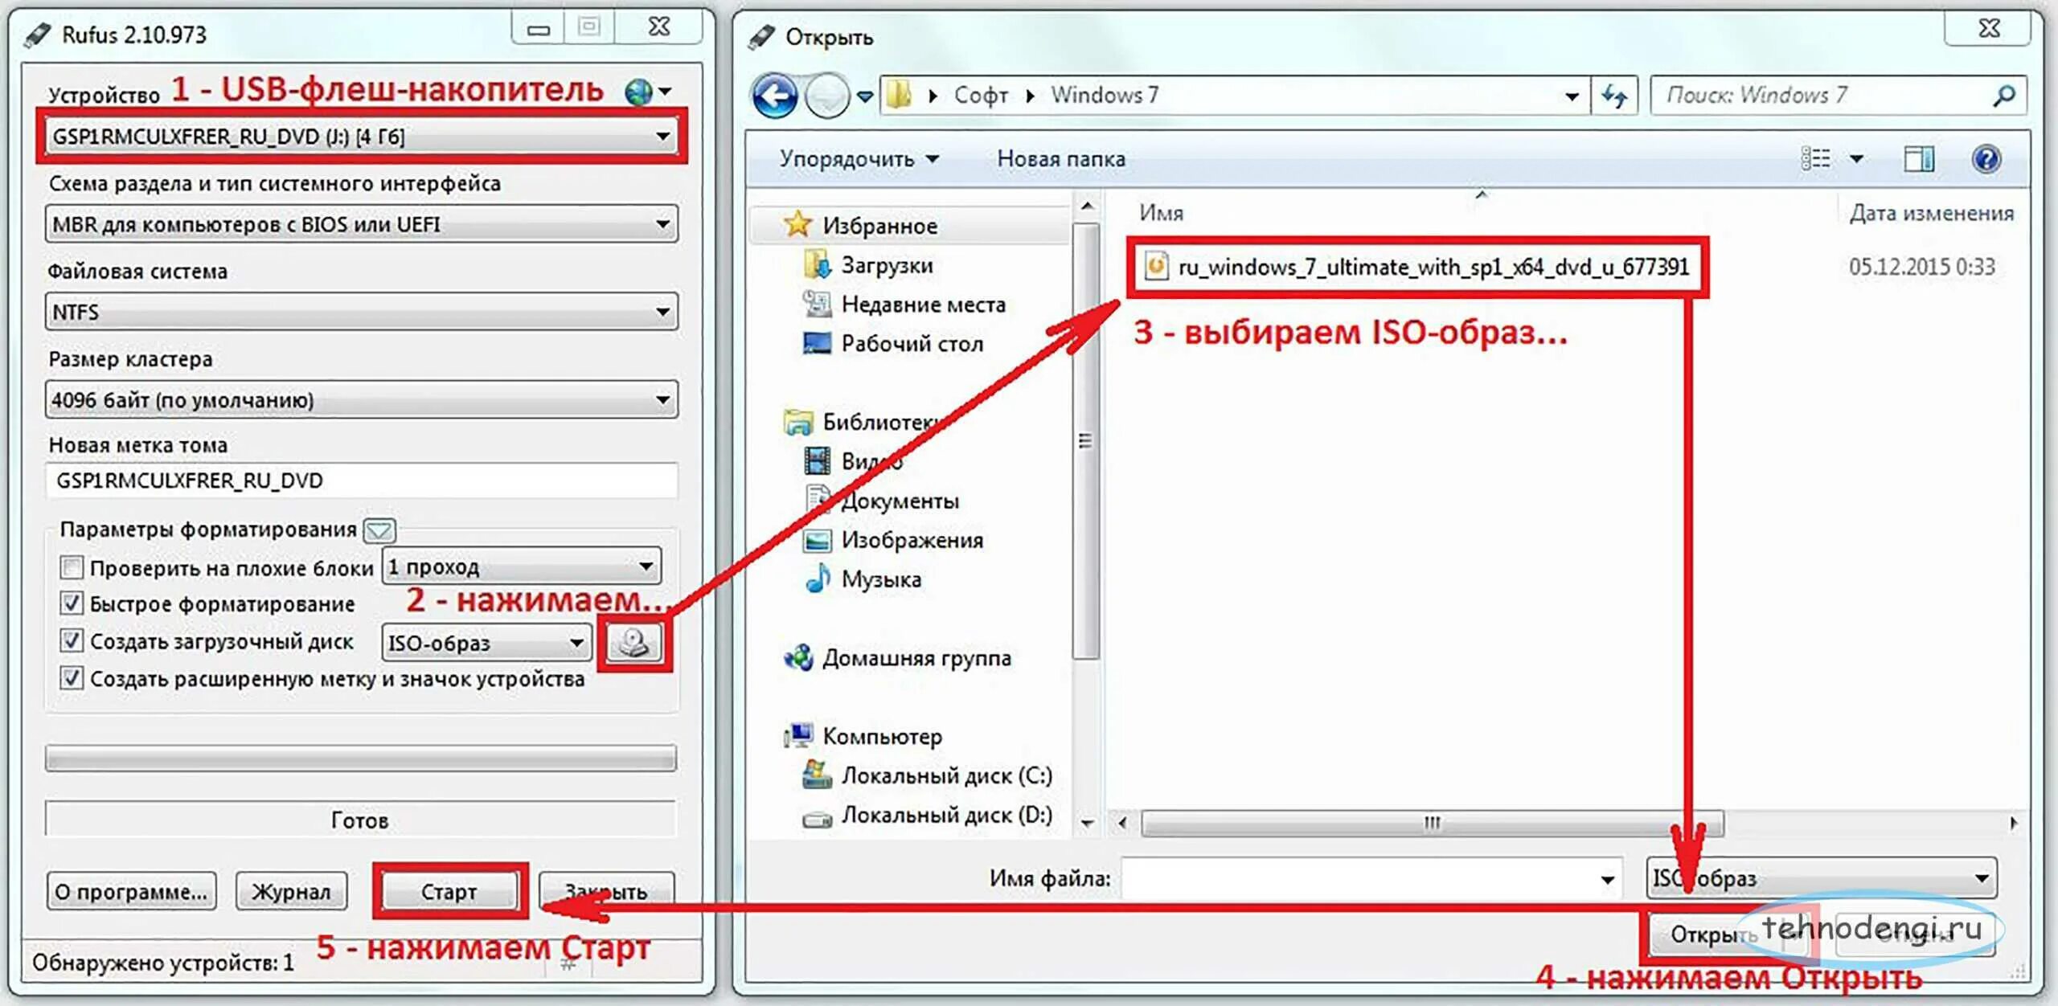2058x1006 pixels.
Task: Click the Новая метка тома text field
Action: [x=361, y=481]
